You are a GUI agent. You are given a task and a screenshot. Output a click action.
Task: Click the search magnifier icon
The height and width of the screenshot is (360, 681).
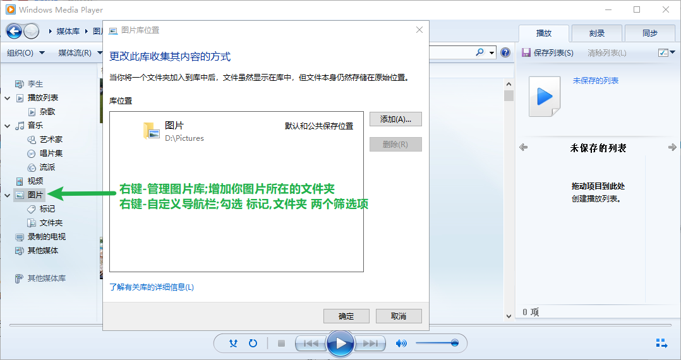pos(480,53)
